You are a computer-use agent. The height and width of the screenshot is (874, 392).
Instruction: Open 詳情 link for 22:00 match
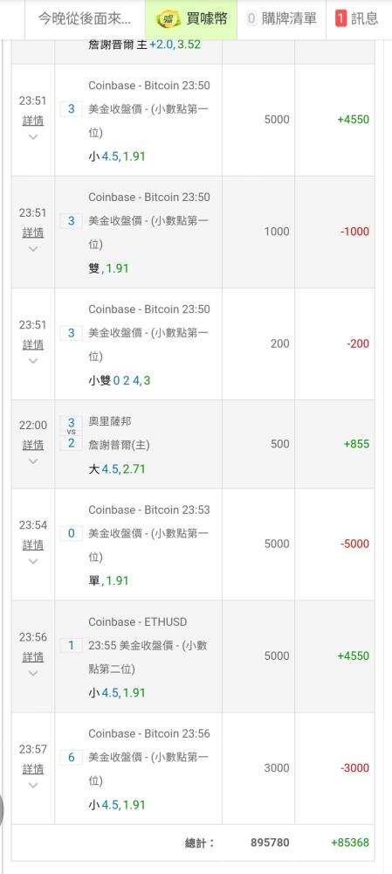(33, 445)
